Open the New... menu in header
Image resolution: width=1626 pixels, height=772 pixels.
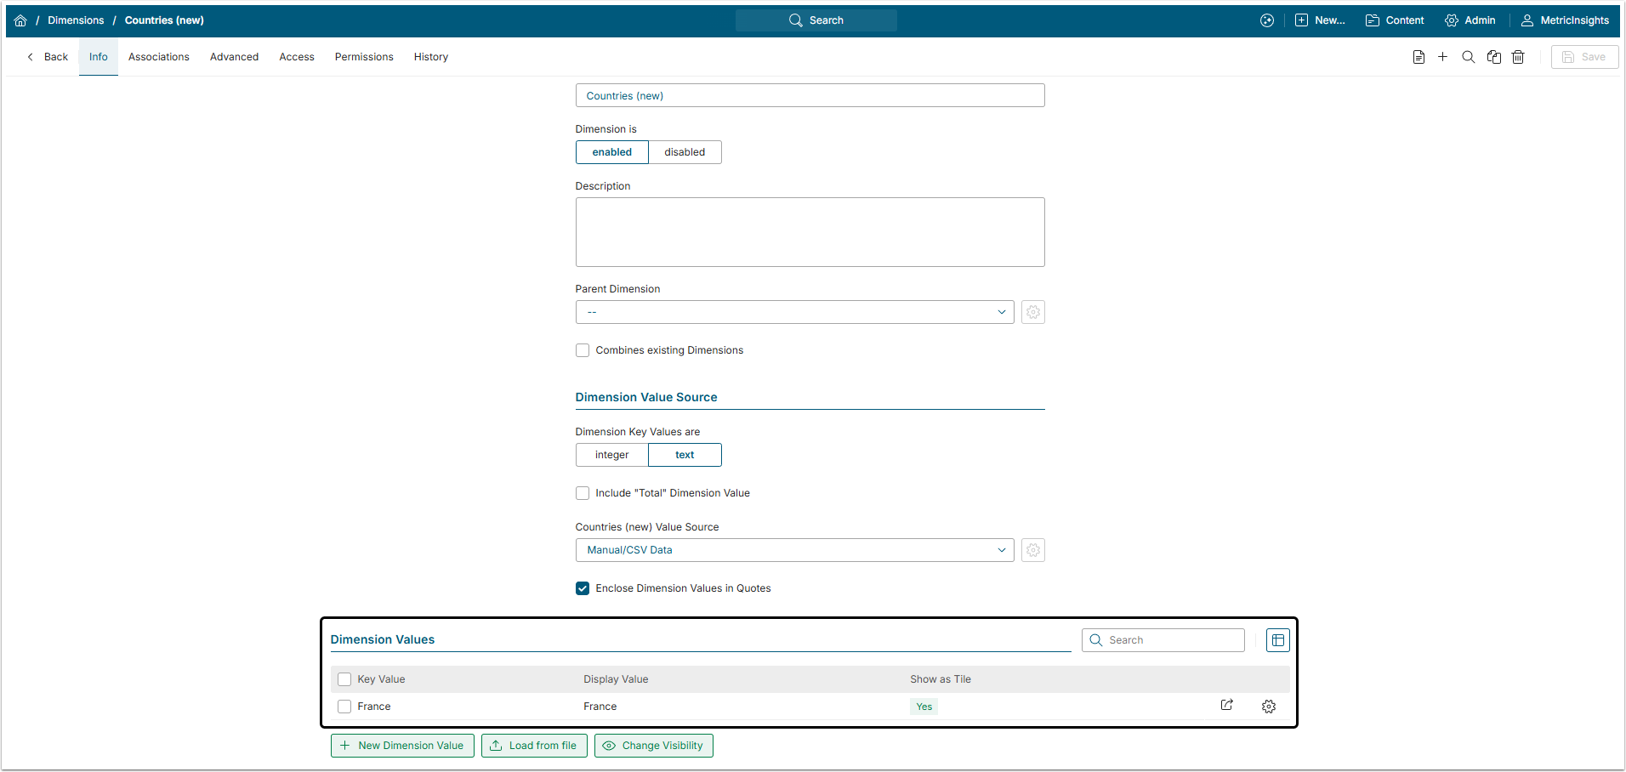pyautogui.click(x=1320, y=20)
